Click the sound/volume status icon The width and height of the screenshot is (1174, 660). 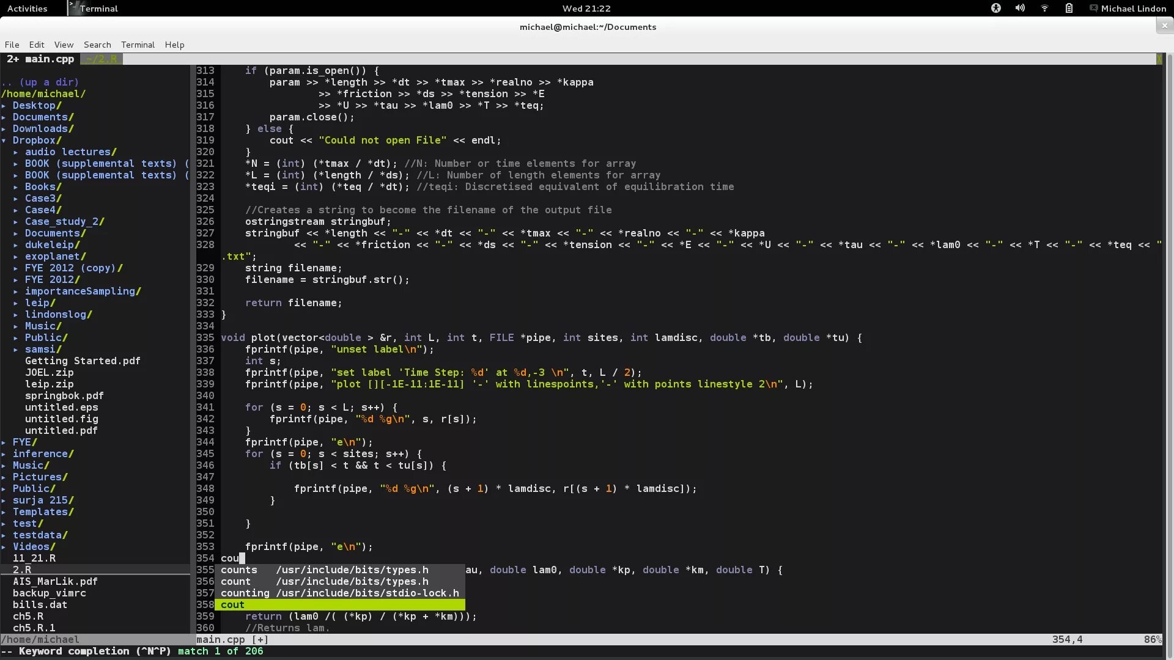pyautogui.click(x=1019, y=8)
